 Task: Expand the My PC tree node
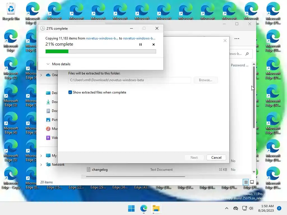(41, 156)
